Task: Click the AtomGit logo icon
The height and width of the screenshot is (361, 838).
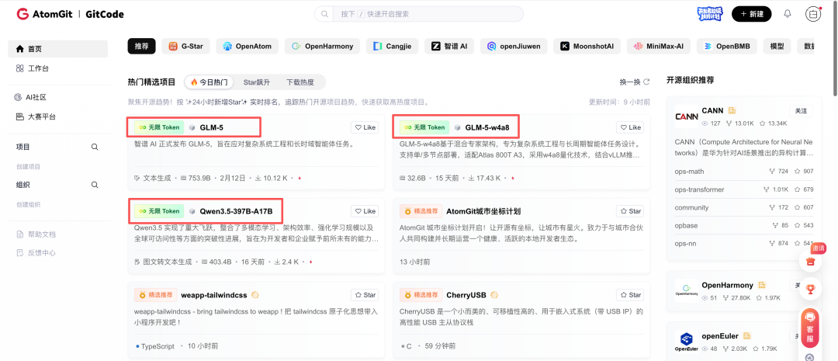Action: click(x=23, y=14)
